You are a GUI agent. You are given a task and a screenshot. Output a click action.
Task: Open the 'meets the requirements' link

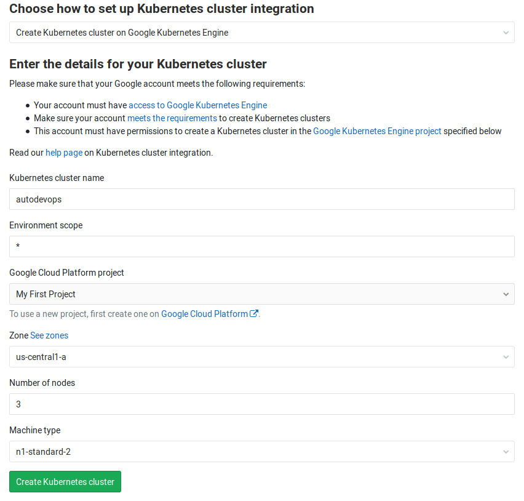click(x=172, y=118)
